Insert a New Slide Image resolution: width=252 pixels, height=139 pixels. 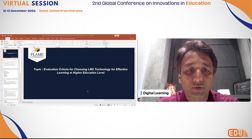(15, 43)
